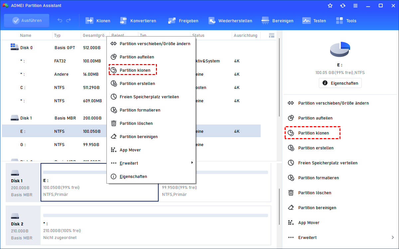Select the Disk 1 row in the list
Image resolution: width=399 pixels, height=249 pixels.
point(131,118)
